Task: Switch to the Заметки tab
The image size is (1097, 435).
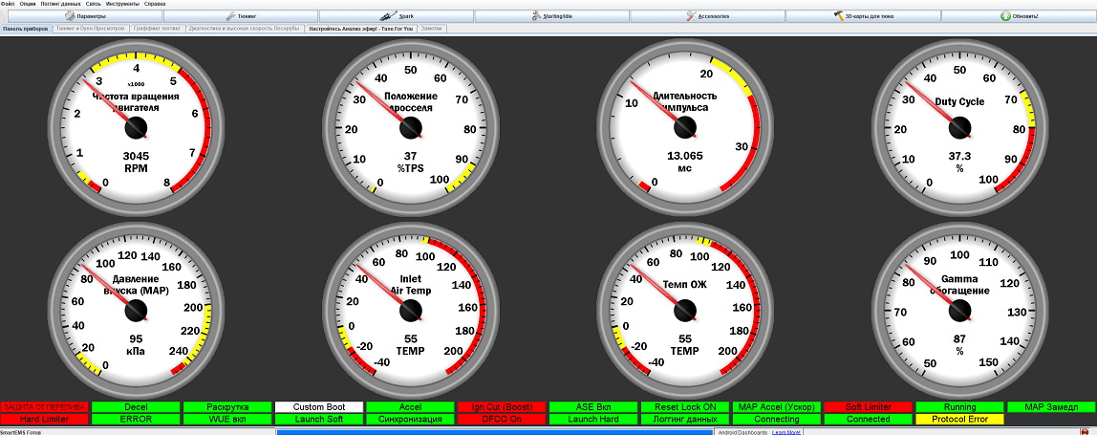Action: coord(433,29)
